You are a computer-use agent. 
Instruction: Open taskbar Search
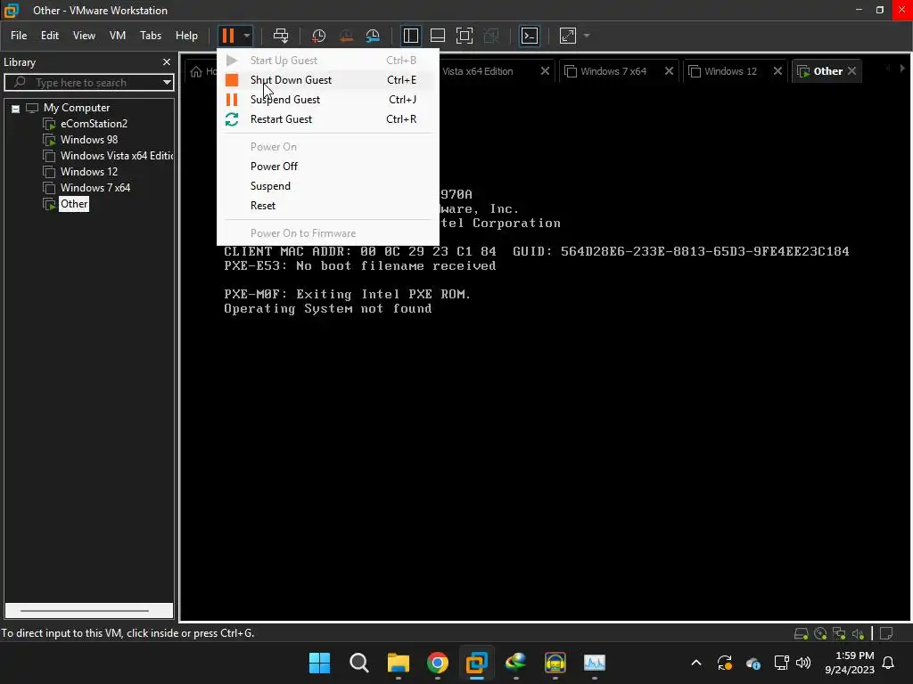[358, 663]
